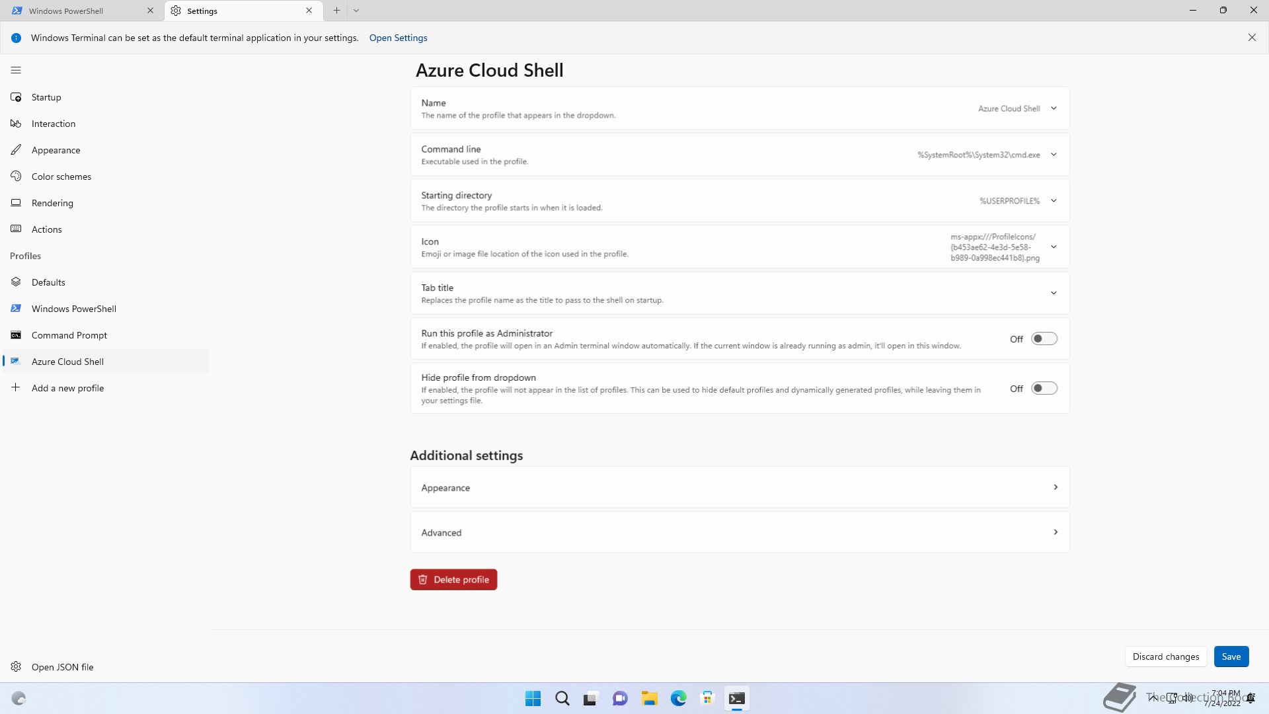Open Microsoft Store from taskbar
The width and height of the screenshot is (1269, 714).
pyautogui.click(x=707, y=699)
